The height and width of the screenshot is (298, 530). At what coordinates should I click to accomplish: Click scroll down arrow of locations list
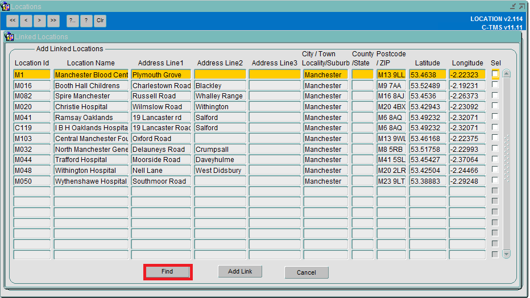coord(506,254)
